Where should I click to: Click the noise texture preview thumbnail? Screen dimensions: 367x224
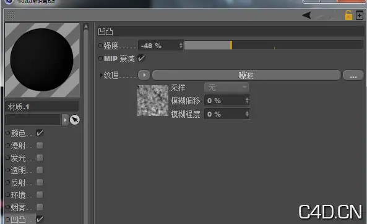click(x=153, y=101)
